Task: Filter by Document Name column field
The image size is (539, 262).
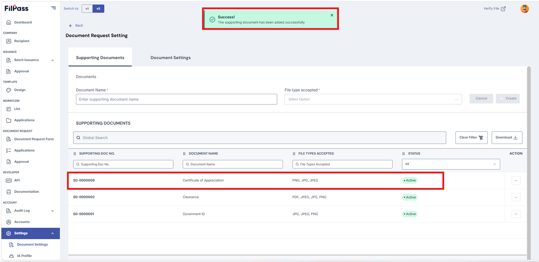Action: point(233,164)
